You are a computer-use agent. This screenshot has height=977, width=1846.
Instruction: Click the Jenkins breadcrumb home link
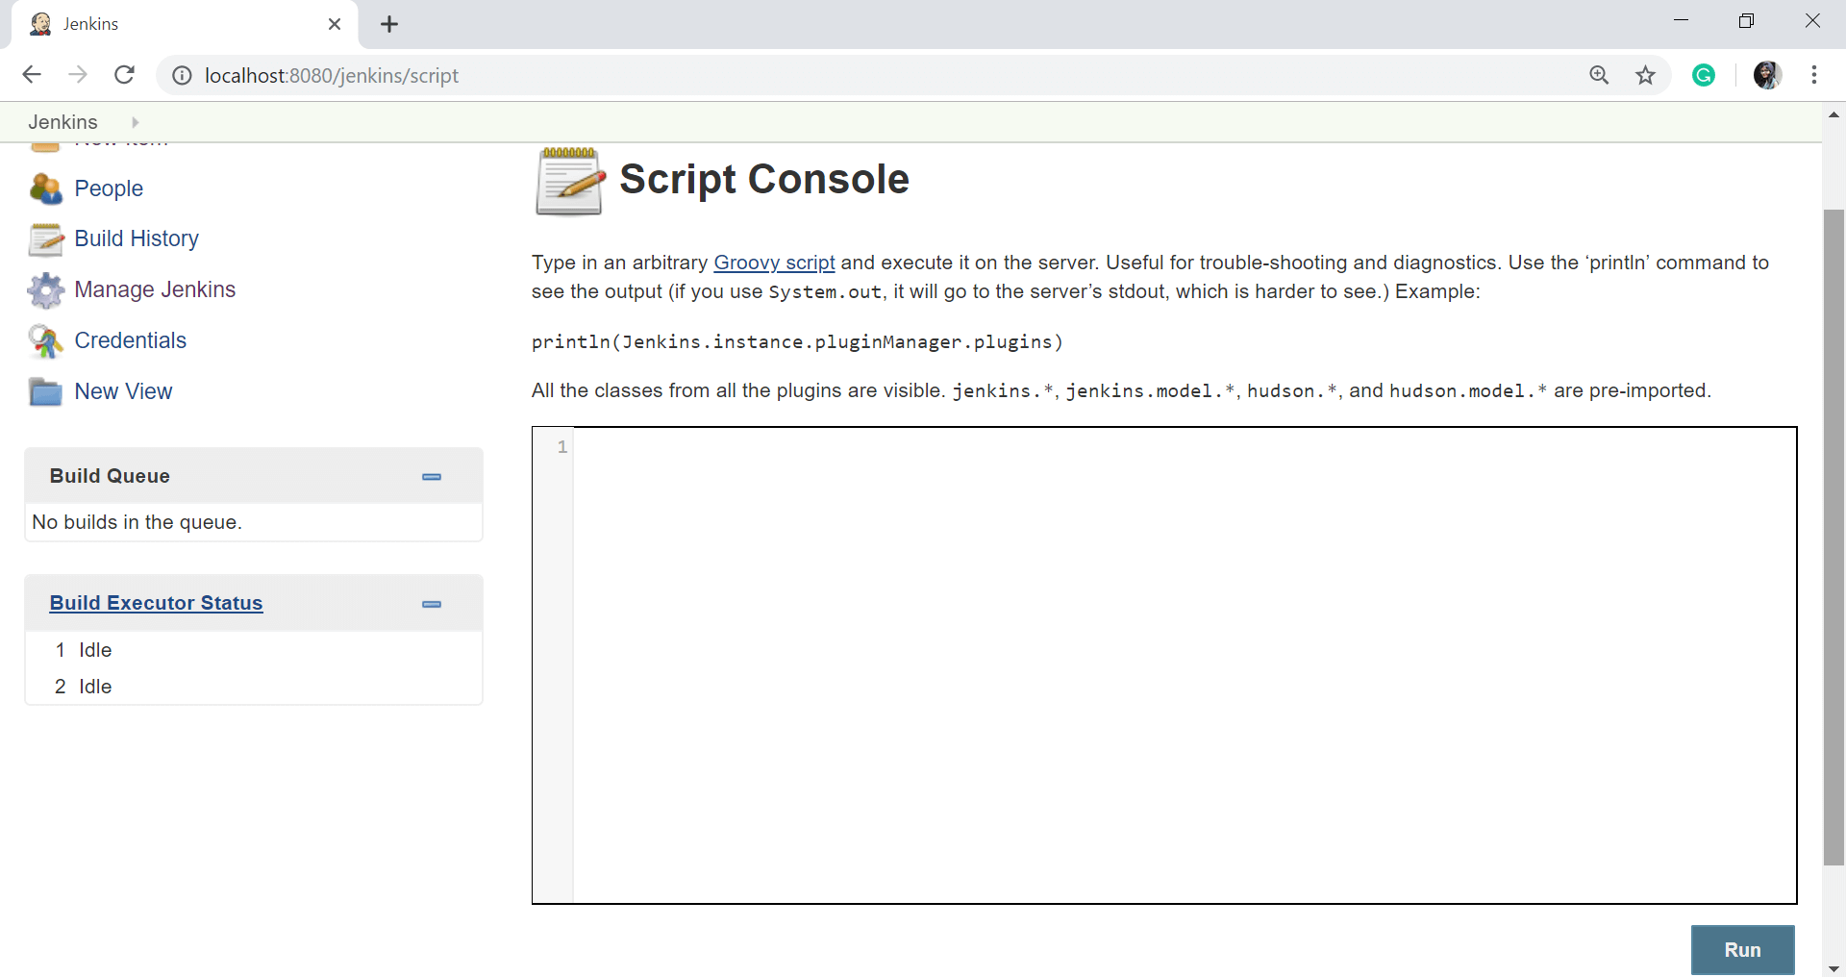coord(62,122)
